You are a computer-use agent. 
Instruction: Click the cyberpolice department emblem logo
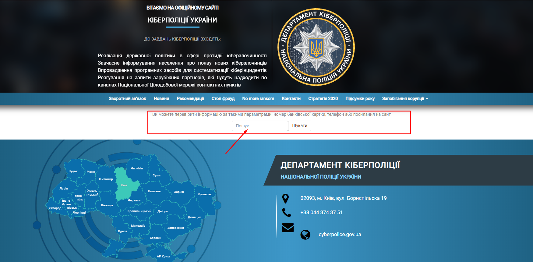coord(316,47)
